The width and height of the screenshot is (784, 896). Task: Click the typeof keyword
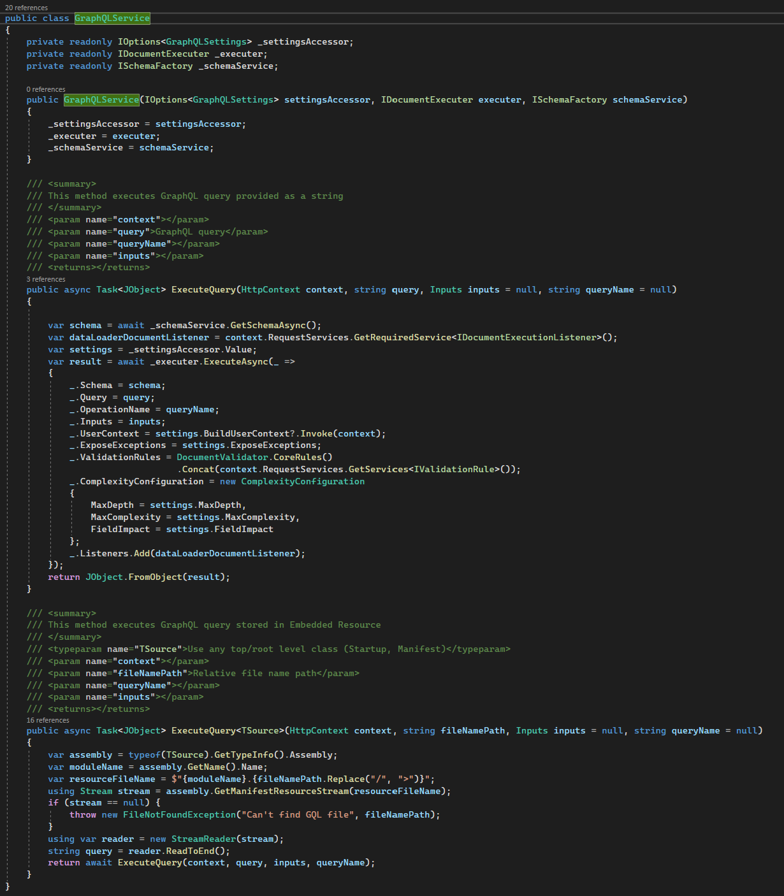coord(145,755)
